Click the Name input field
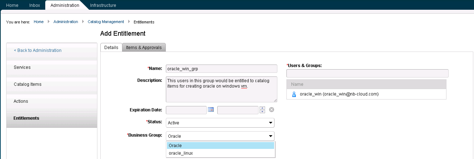474x159 pixels. 221,69
